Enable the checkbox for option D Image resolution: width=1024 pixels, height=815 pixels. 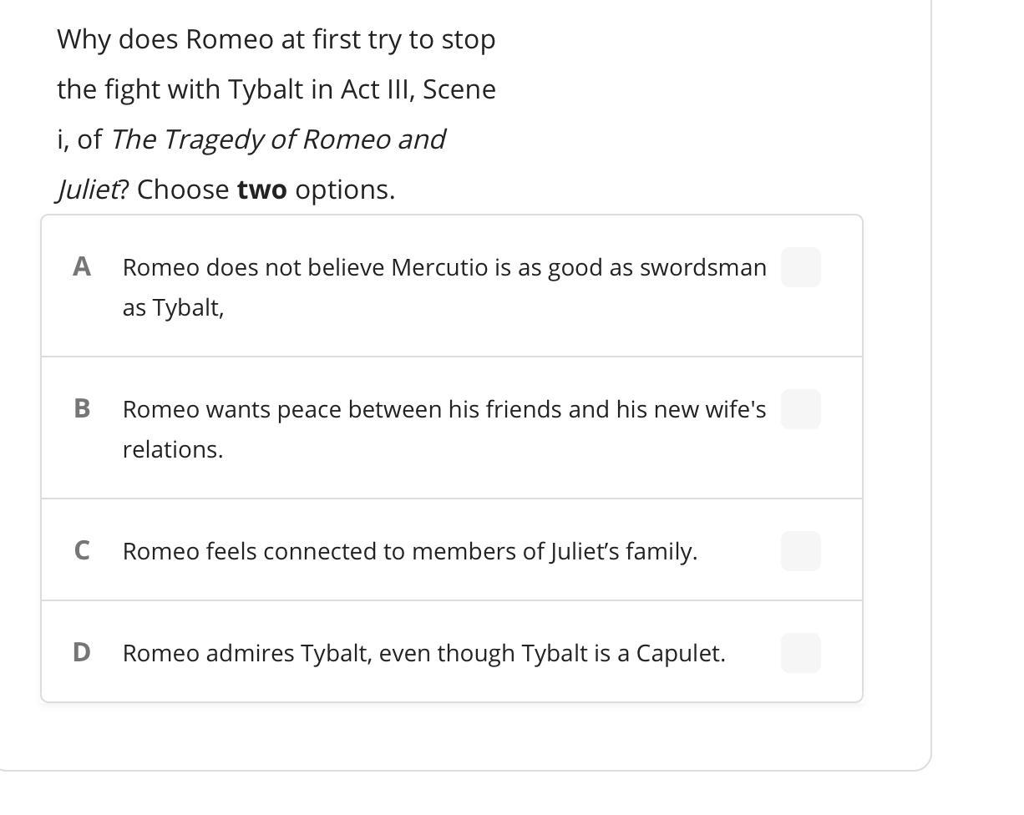point(800,653)
